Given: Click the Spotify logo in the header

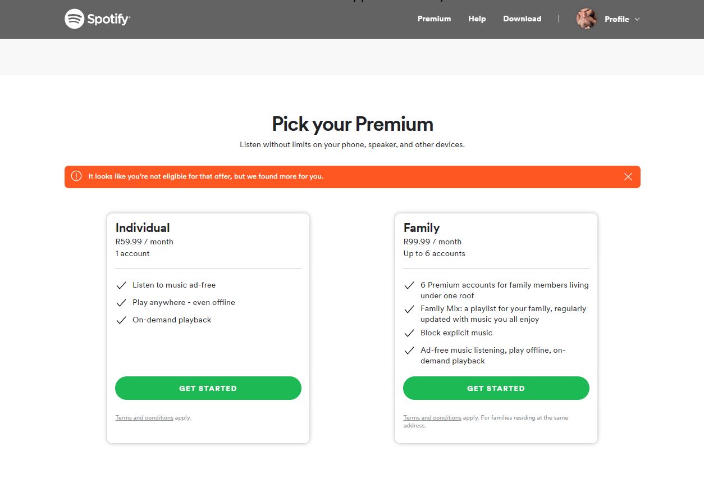Looking at the screenshot, I should tap(97, 19).
